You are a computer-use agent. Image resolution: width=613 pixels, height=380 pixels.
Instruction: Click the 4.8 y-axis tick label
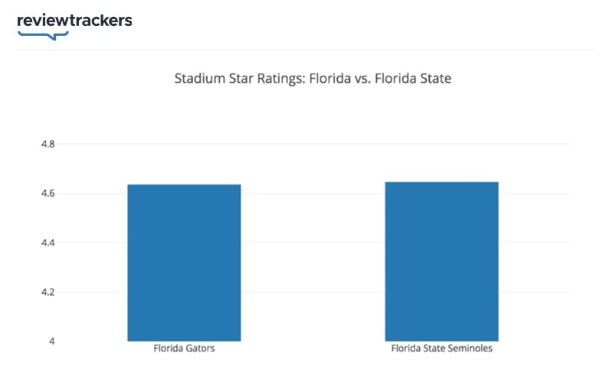point(48,144)
